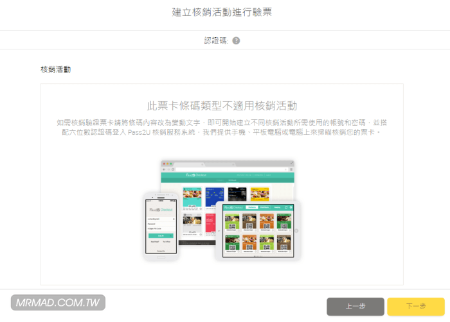Image resolution: width=450 pixels, height=322 pixels.
Task: Select the black pass card in browser mockup
Action: coord(237,193)
